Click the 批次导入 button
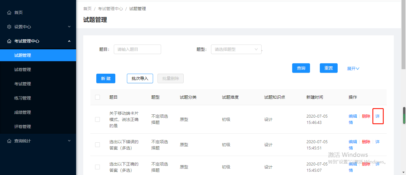406x175 pixels. (140, 78)
